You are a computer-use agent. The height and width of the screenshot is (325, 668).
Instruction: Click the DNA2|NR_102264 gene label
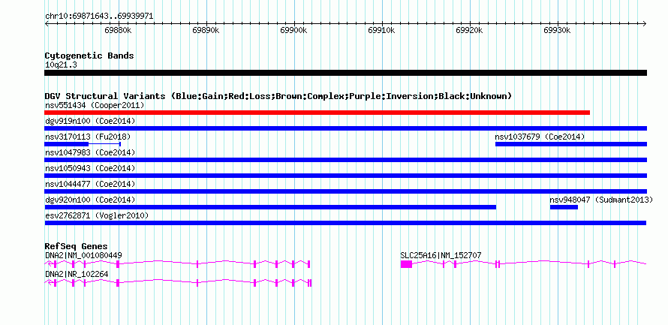coord(77,274)
